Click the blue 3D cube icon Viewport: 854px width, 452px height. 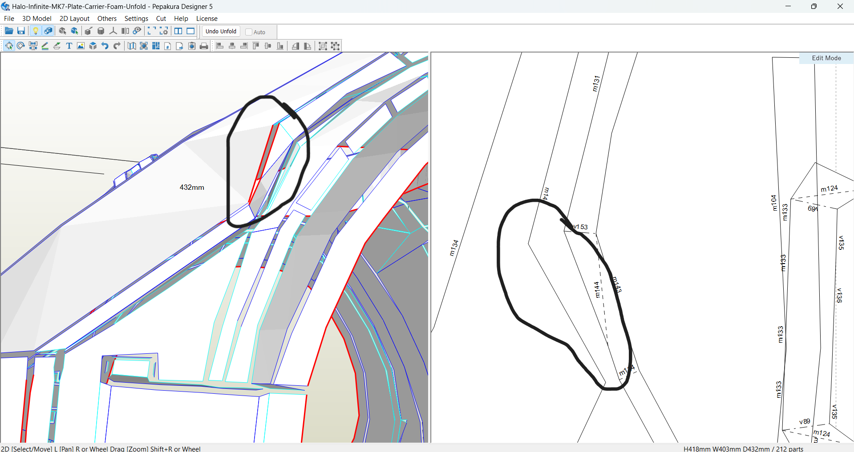(x=93, y=46)
